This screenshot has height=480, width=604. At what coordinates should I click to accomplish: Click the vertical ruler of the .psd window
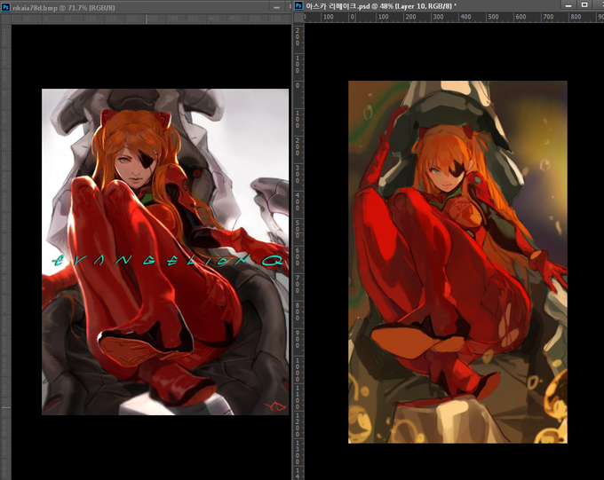pyautogui.click(x=298, y=251)
